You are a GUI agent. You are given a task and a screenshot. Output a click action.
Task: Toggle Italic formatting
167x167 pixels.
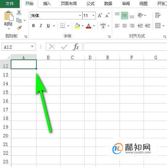41,26
